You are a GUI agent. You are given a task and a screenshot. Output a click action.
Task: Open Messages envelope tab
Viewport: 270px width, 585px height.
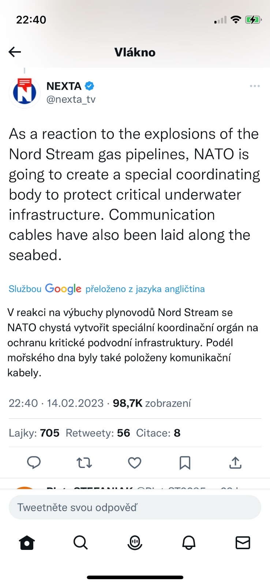coord(243,543)
